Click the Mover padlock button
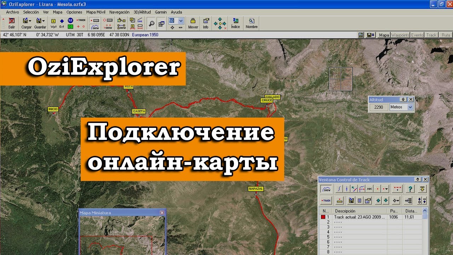453x255 pixels. pos(193,23)
